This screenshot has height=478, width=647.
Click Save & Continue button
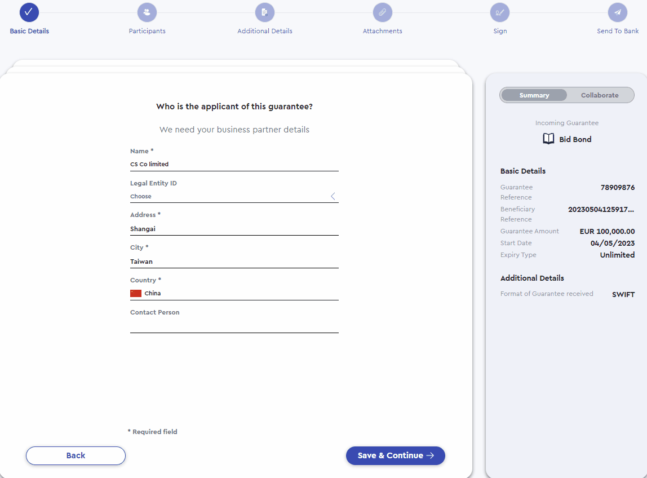(x=395, y=455)
